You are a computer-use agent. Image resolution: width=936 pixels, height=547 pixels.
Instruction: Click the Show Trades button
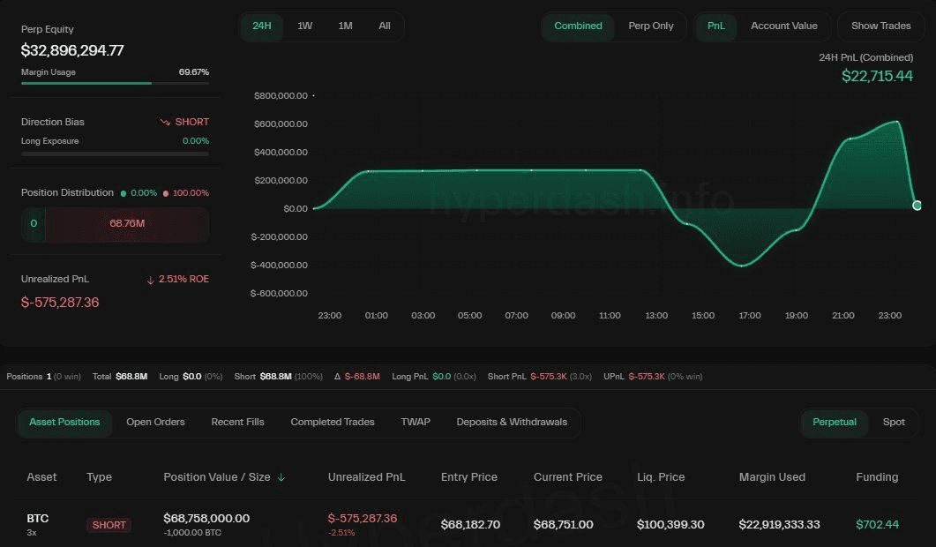coord(880,26)
